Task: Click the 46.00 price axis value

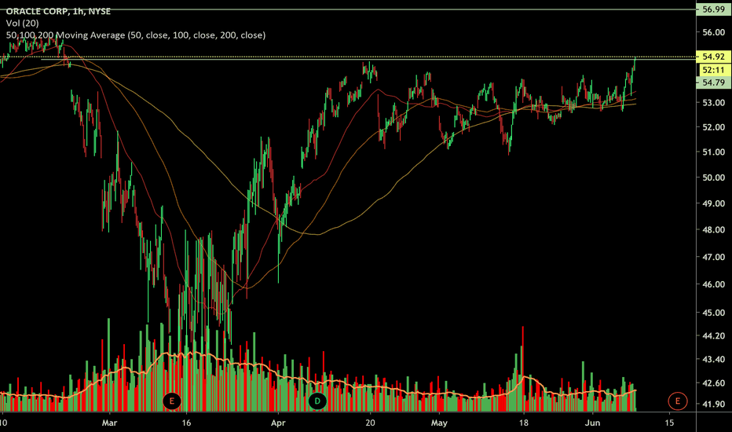Action: point(714,284)
